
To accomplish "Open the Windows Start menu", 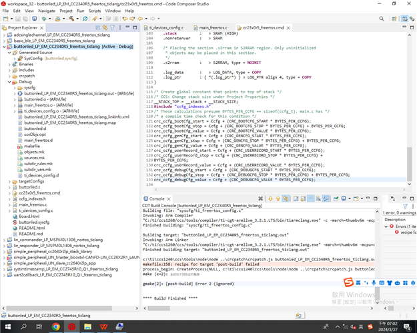I will pyautogui.click(x=8, y=326).
